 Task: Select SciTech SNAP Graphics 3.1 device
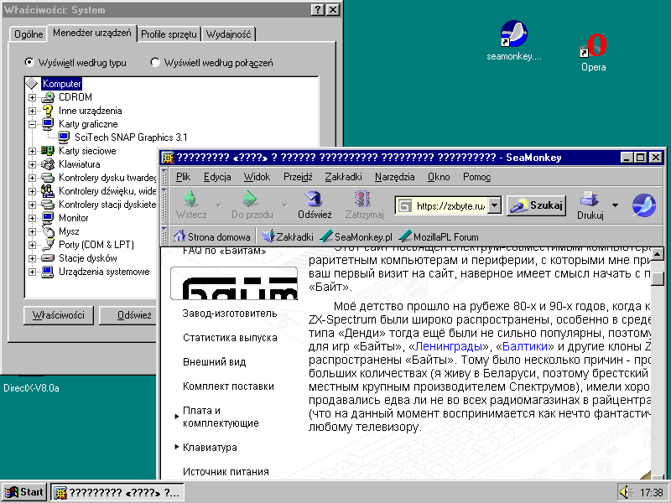point(131,137)
